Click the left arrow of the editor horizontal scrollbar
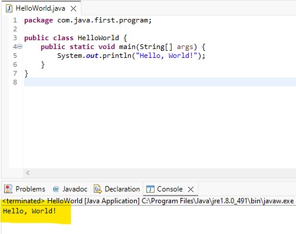The width and height of the screenshot is (296, 234). (x=28, y=173)
